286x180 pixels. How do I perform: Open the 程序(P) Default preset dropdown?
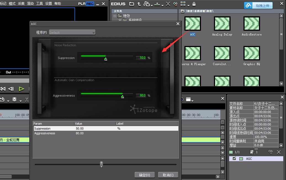click(72, 32)
